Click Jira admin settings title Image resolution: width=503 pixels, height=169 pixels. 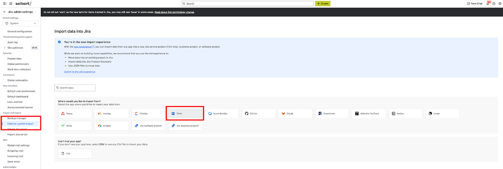pos(20,12)
